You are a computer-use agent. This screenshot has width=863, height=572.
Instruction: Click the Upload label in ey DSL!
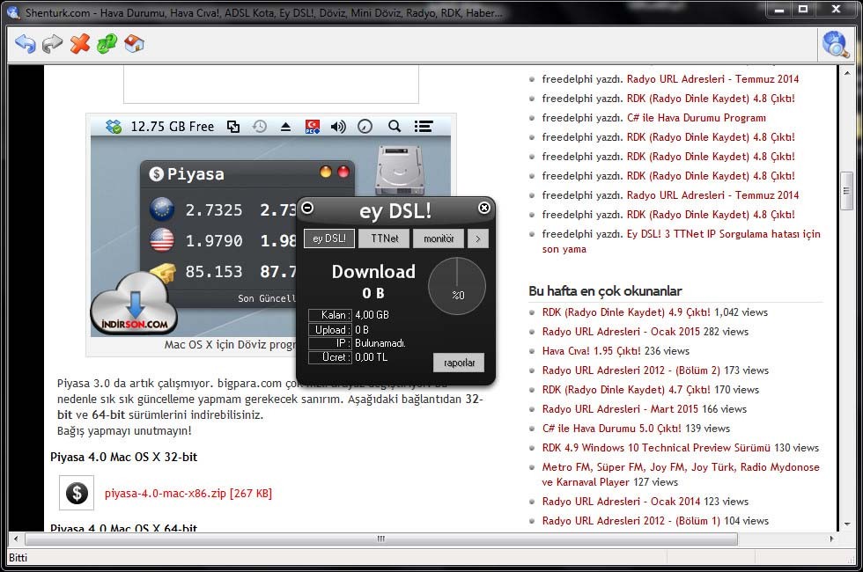329,329
